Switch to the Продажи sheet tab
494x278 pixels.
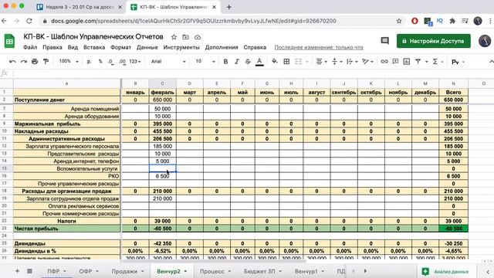tap(127, 271)
